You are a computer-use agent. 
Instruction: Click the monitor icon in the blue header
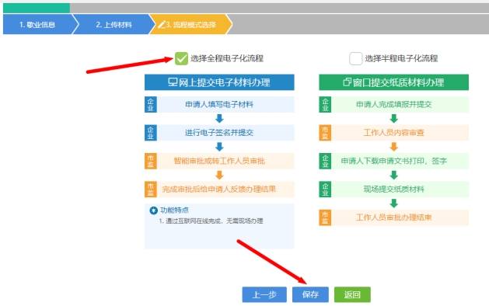[x=173, y=82]
